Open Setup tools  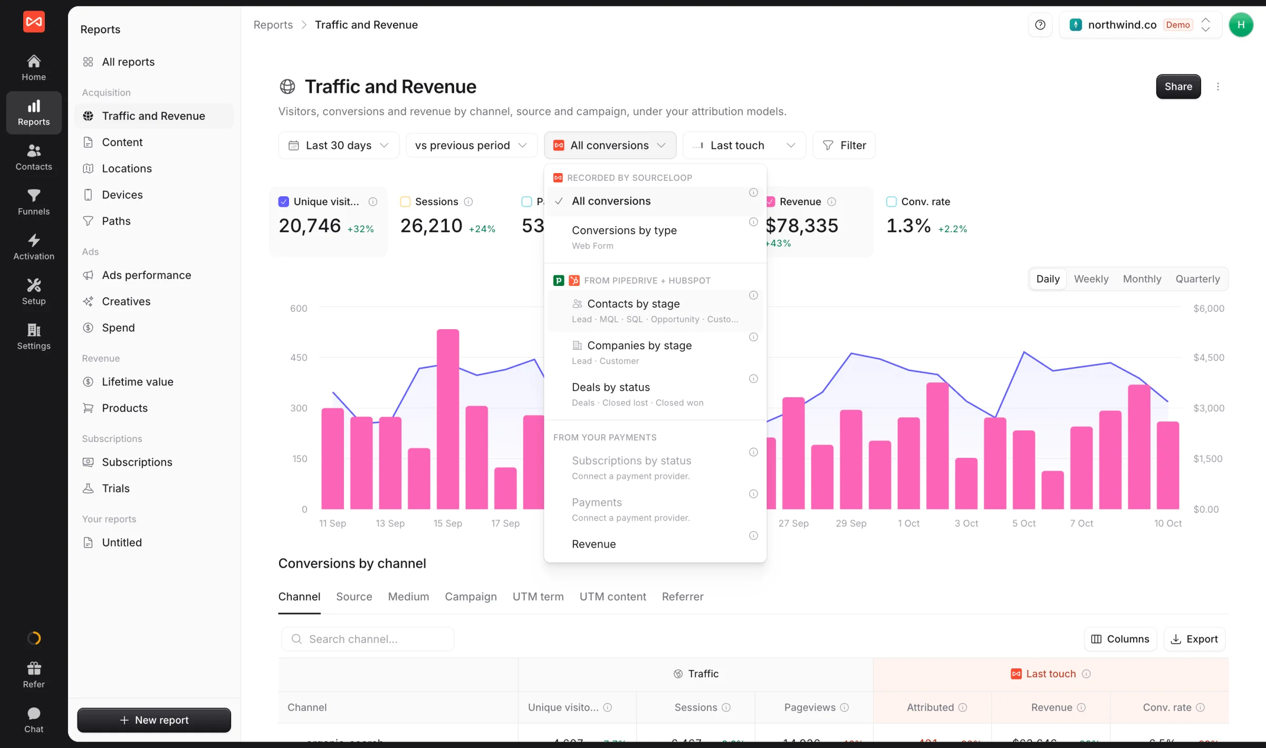tap(34, 292)
